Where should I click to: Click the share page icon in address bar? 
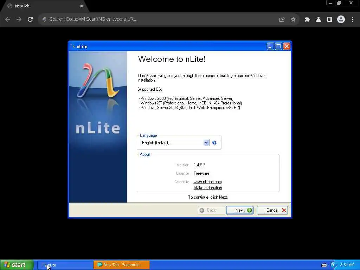click(282, 20)
